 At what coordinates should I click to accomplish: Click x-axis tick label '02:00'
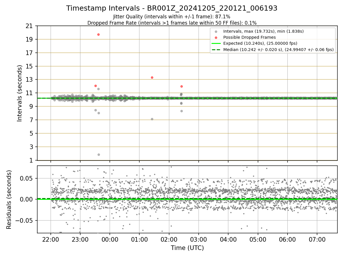[x=169, y=239]
